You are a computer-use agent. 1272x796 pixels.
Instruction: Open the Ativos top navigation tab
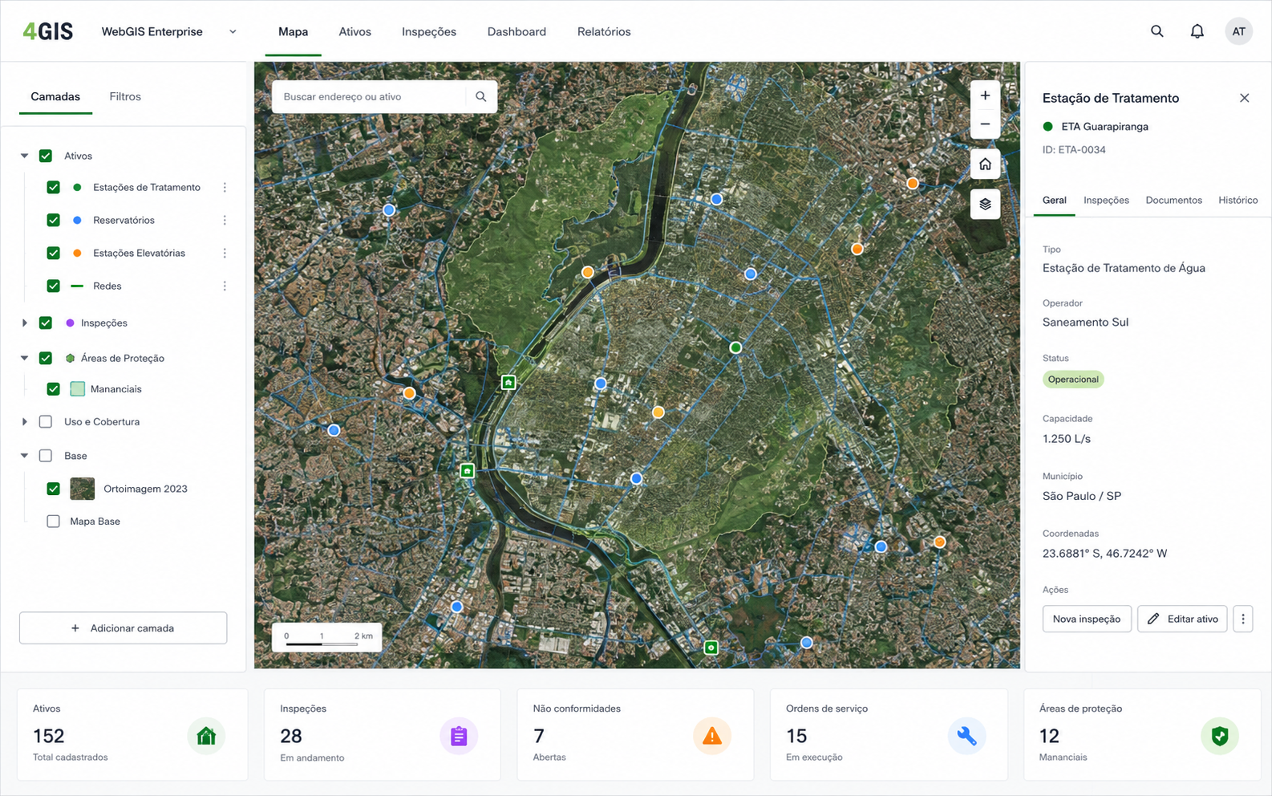(x=354, y=31)
